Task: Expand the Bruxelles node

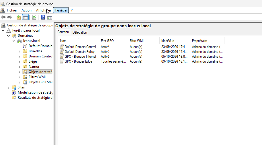Action: click(19, 51)
